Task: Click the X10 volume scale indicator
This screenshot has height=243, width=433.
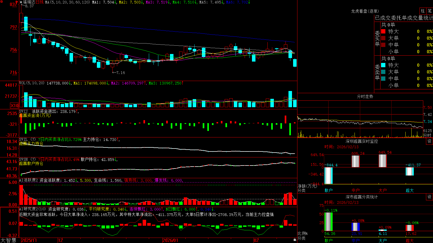Action: click(x=14, y=106)
